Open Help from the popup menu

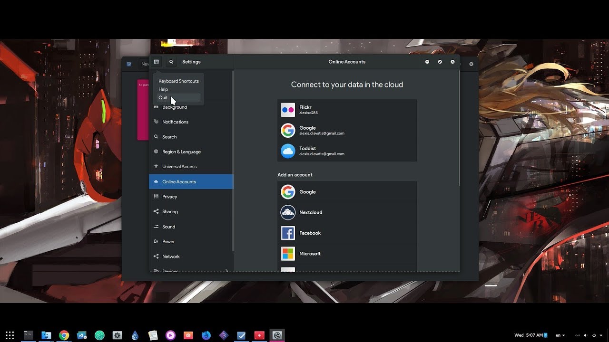tap(178, 89)
